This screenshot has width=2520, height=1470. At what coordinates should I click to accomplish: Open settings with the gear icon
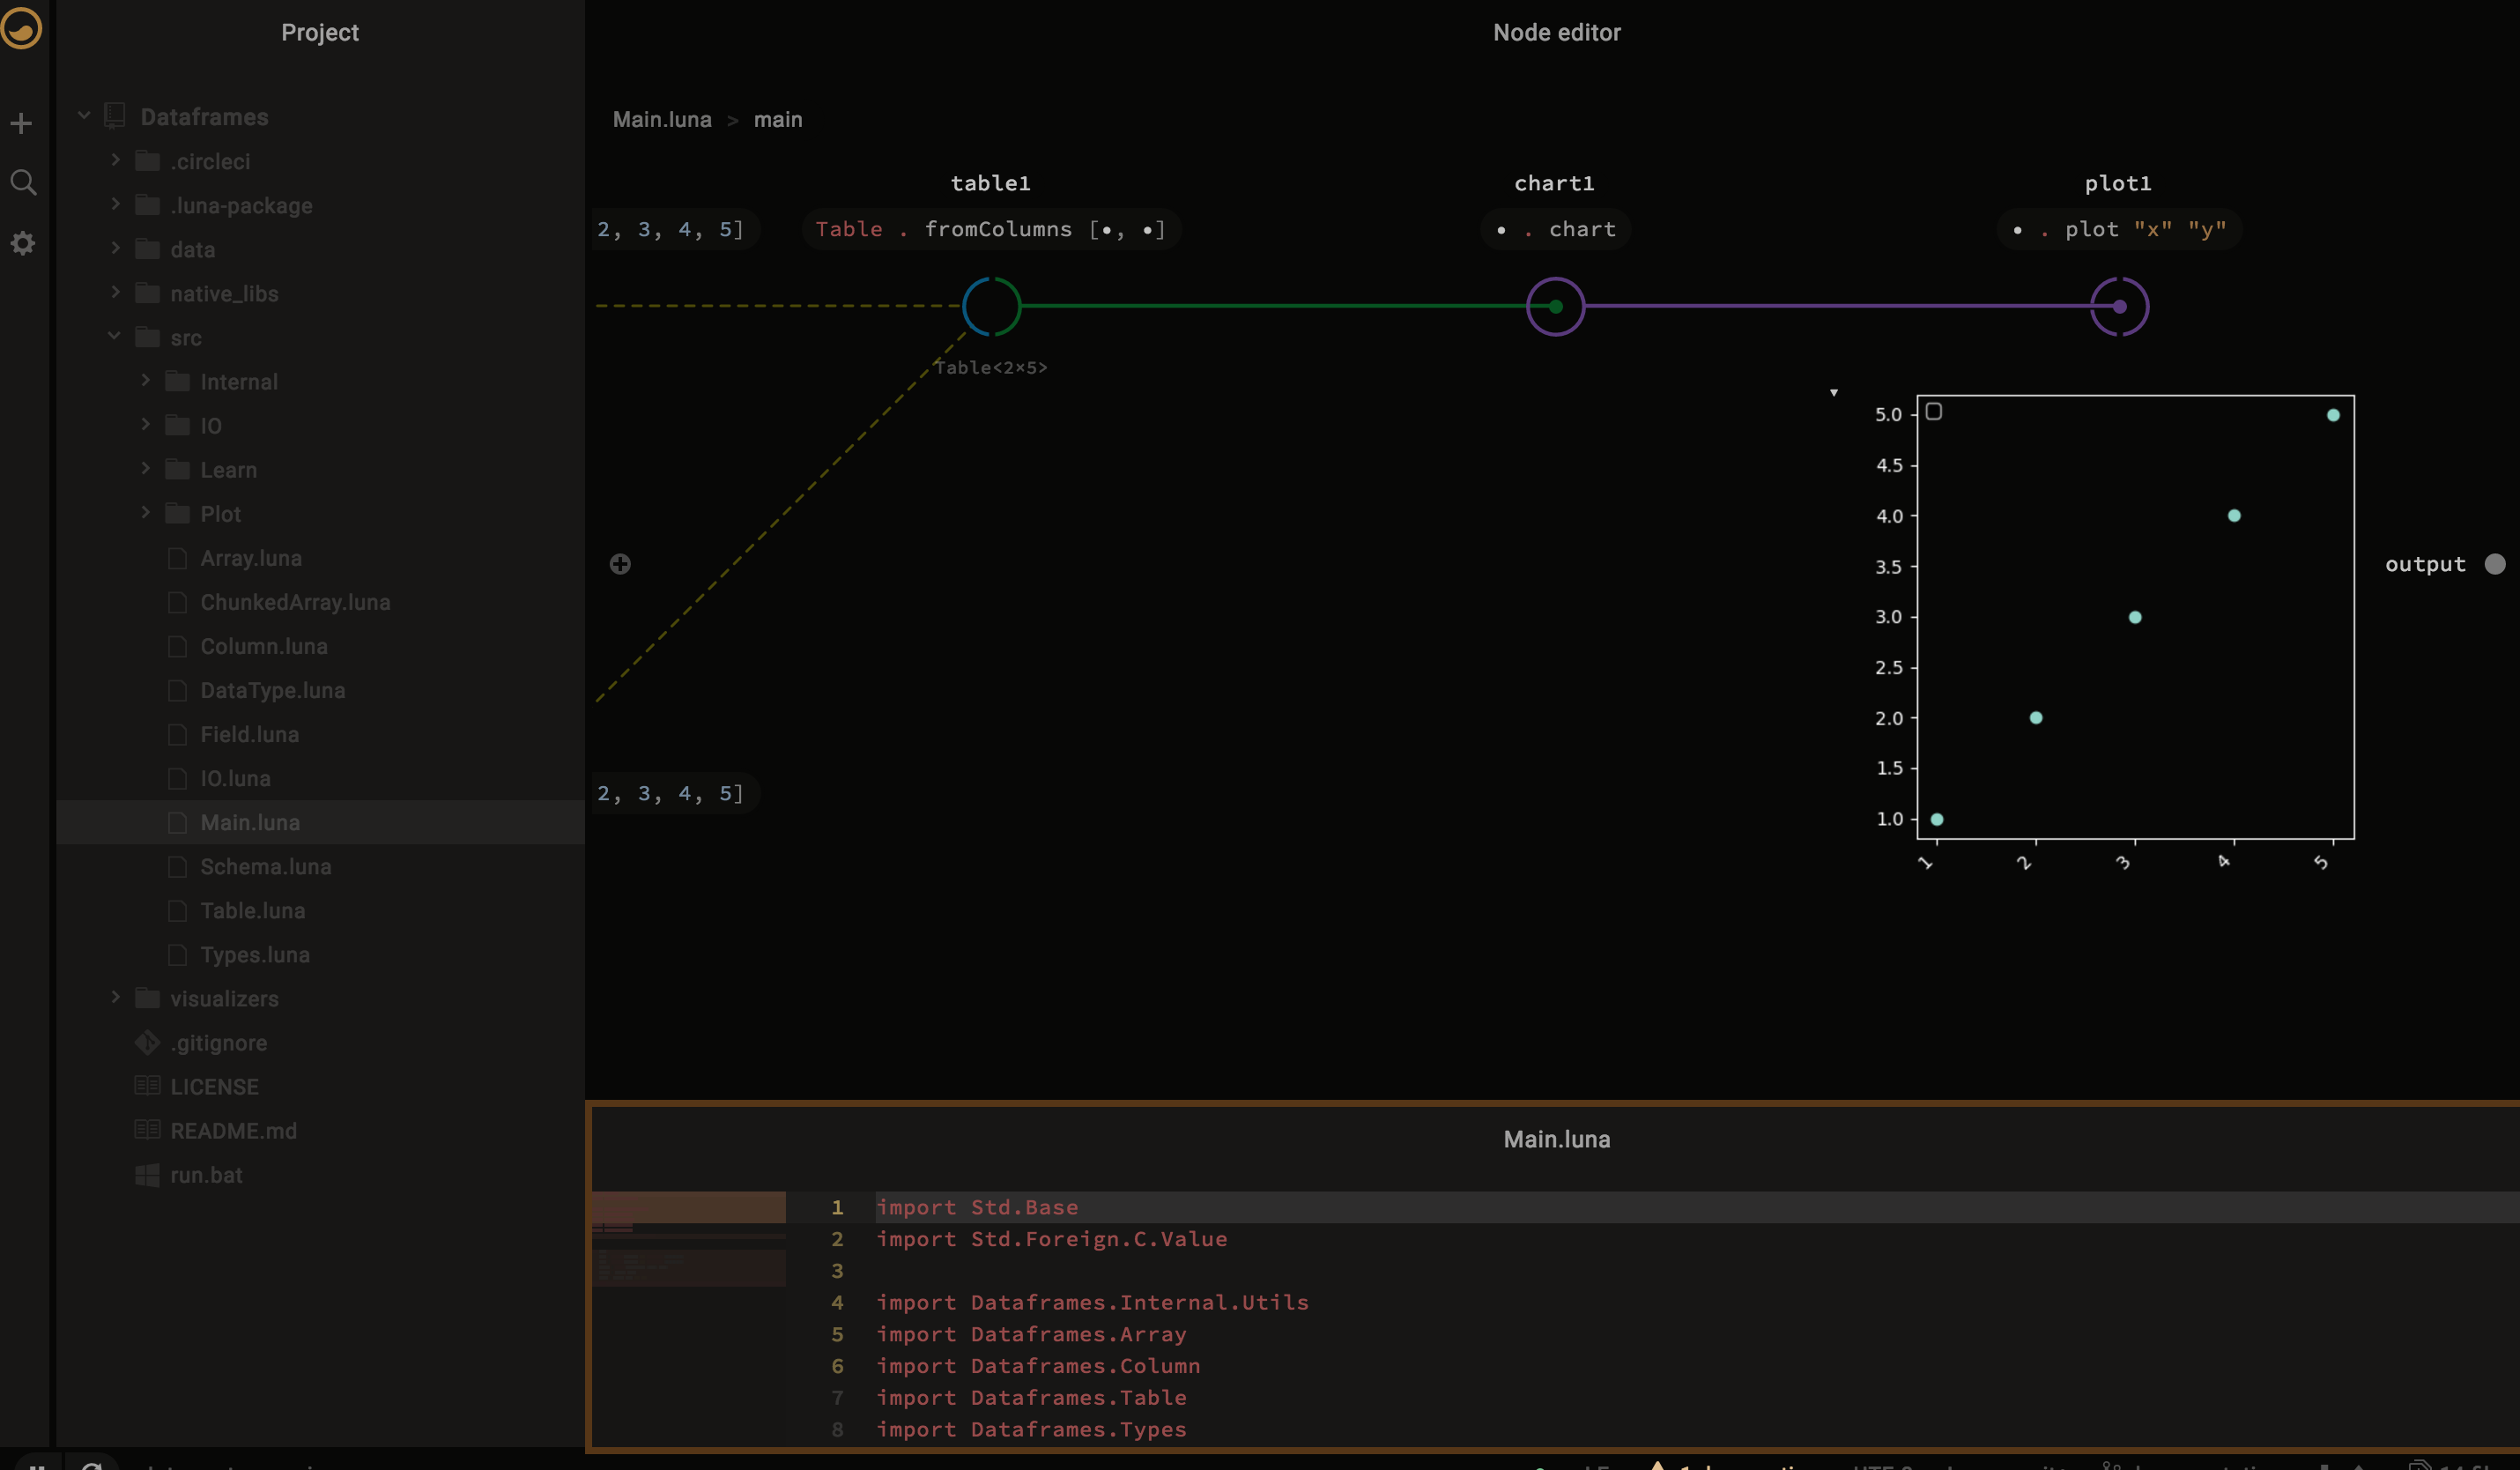click(x=23, y=243)
